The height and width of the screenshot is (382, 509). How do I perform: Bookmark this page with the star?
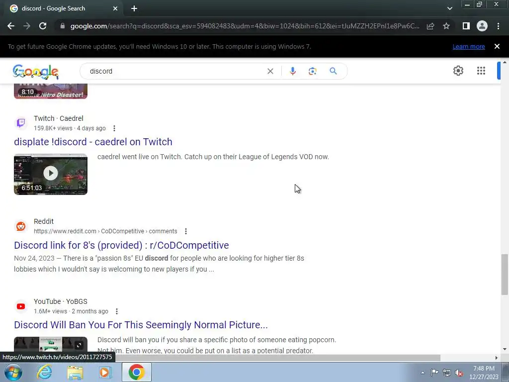[446, 26]
